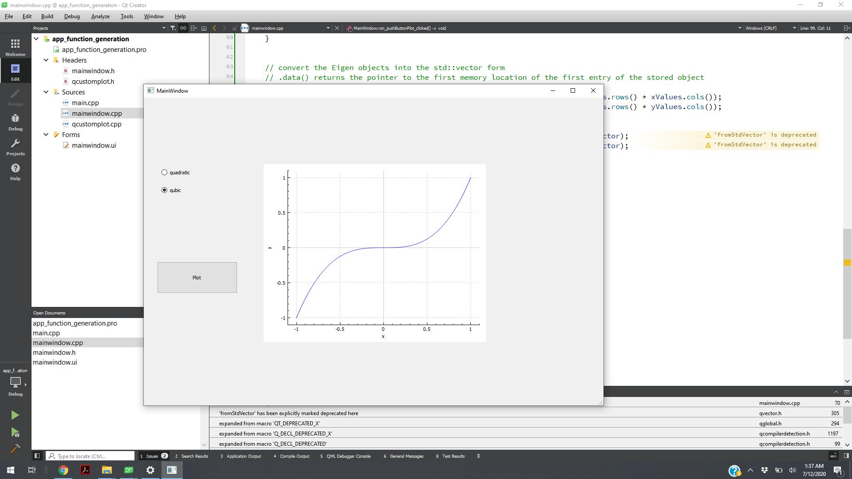Expand the Headers tree folder
Image resolution: width=852 pixels, height=479 pixels.
(46, 60)
